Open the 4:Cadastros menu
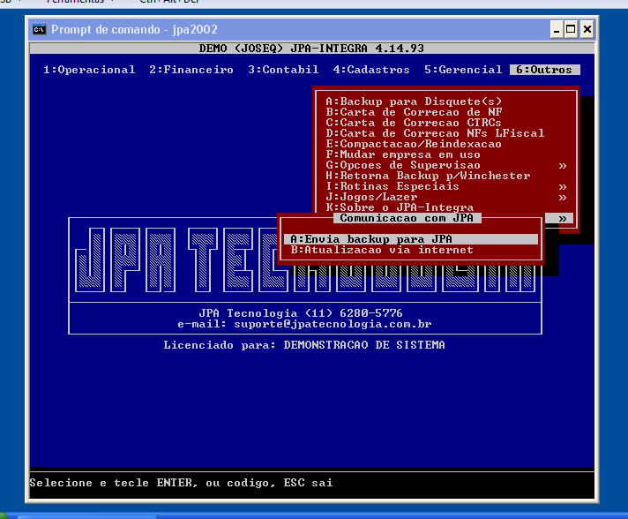The width and height of the screenshot is (628, 519). coord(371,70)
